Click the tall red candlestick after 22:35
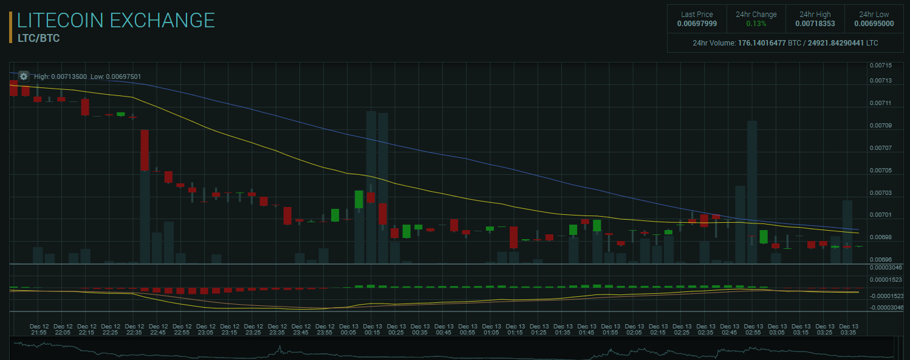 coord(145,150)
